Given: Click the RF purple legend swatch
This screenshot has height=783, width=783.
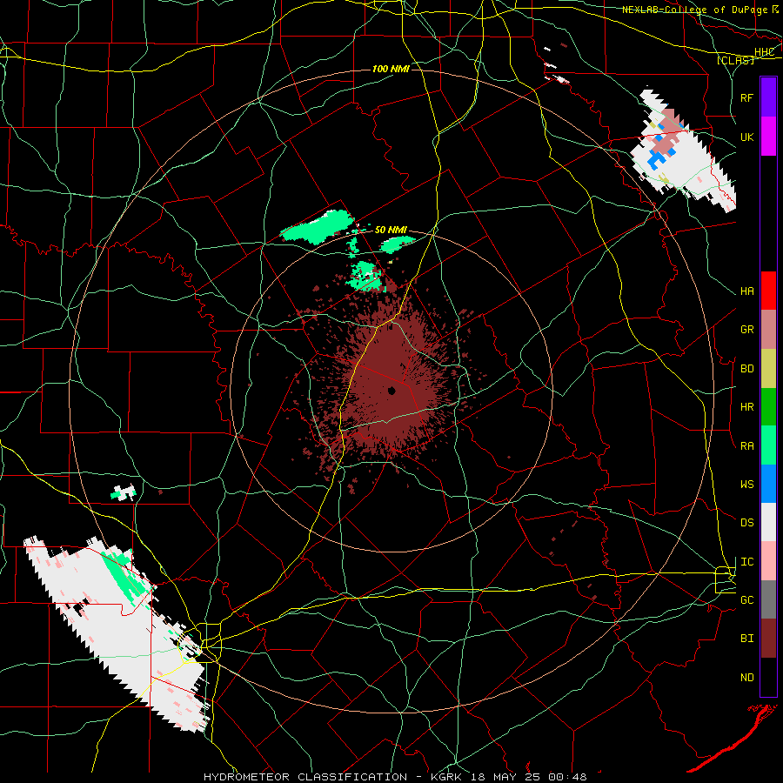Looking at the screenshot, I should tap(768, 97).
